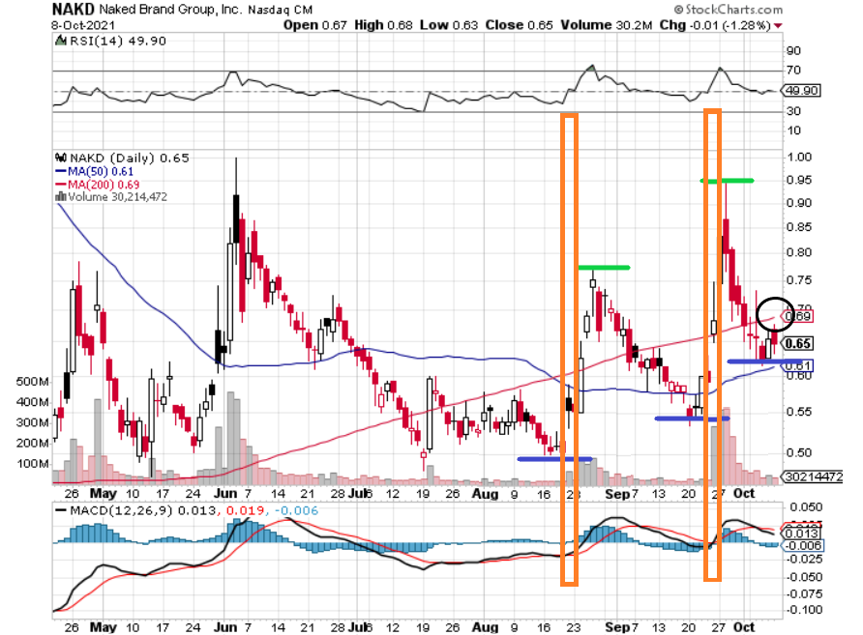
Task: Click the 1.00 price axis label
Action: point(798,158)
